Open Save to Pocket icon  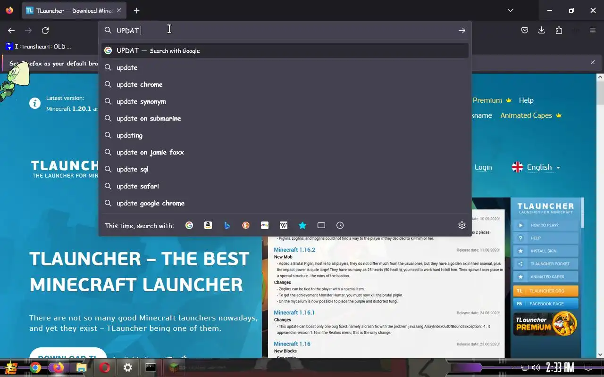(525, 30)
